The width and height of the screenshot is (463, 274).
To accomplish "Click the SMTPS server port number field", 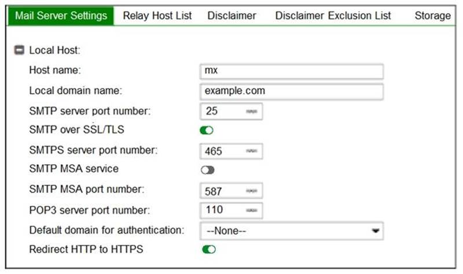I will [x=223, y=151].
